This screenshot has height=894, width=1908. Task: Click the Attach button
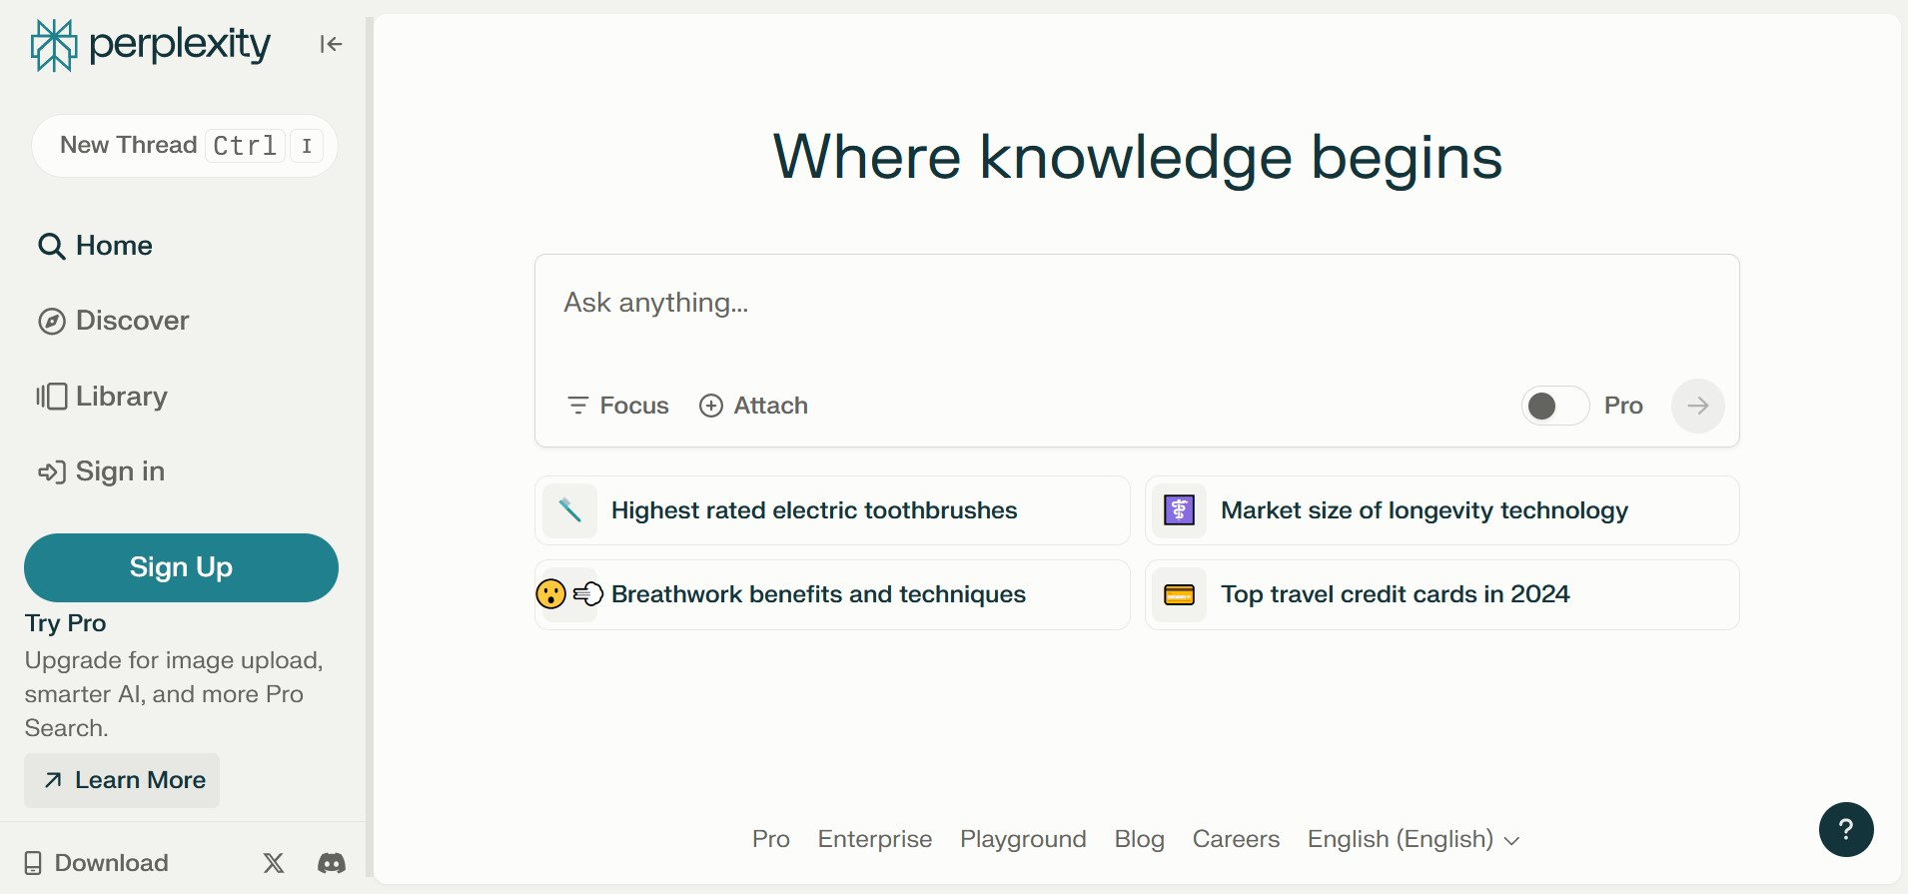pyautogui.click(x=753, y=406)
